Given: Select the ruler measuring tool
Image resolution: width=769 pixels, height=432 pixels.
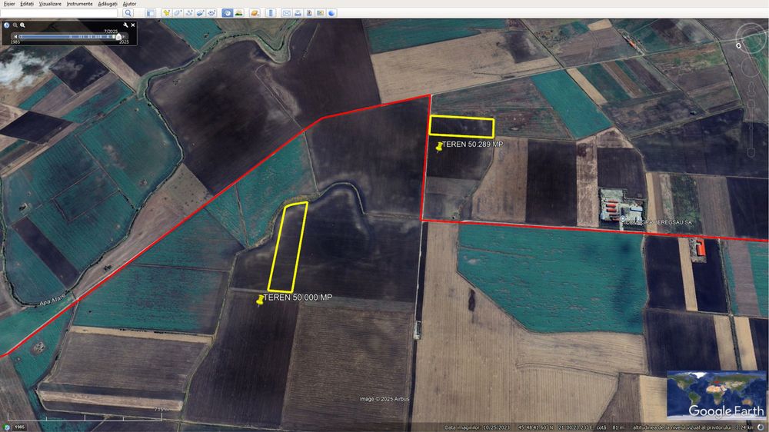Looking at the screenshot, I should point(271,13).
